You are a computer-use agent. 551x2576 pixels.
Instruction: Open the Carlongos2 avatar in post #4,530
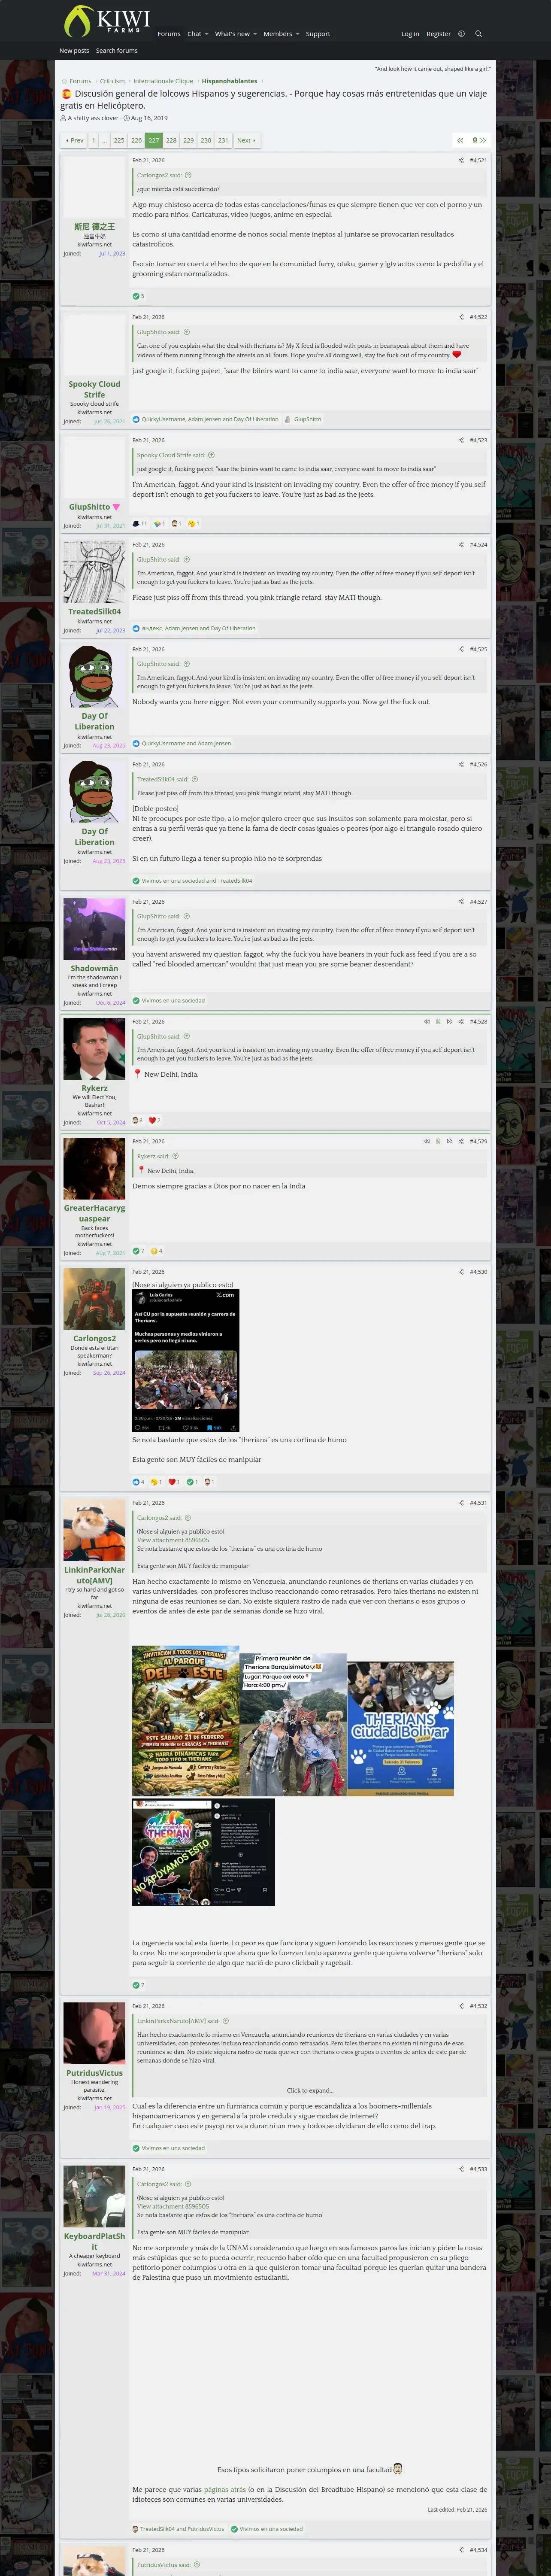click(x=94, y=1299)
